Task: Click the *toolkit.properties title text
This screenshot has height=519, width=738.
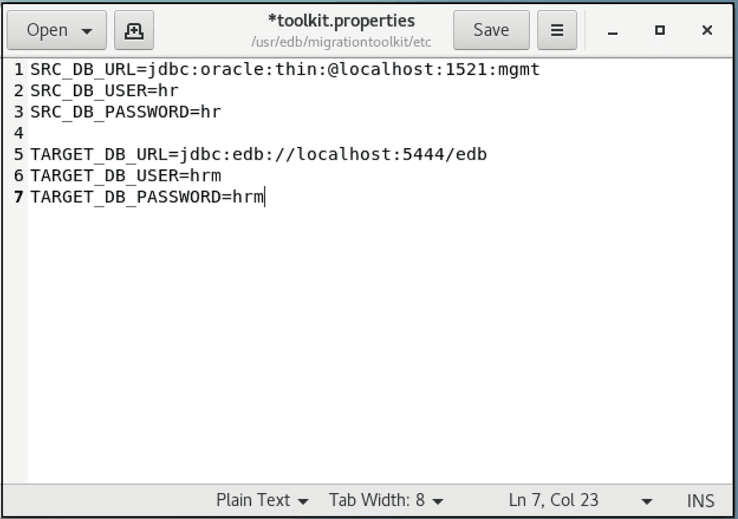Action: (342, 20)
